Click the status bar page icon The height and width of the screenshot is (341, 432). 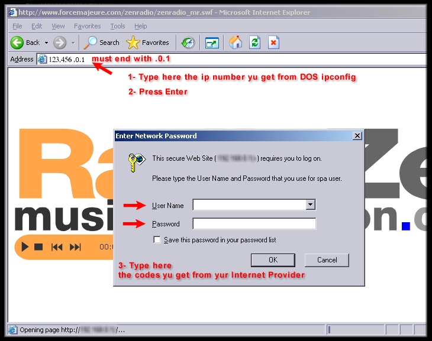click(12, 329)
